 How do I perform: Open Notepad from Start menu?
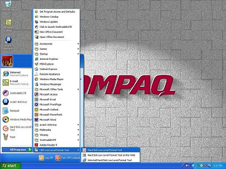click(16, 110)
